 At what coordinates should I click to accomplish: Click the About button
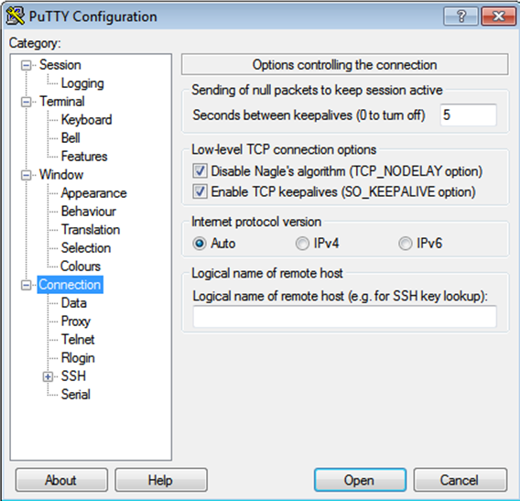click(x=61, y=480)
